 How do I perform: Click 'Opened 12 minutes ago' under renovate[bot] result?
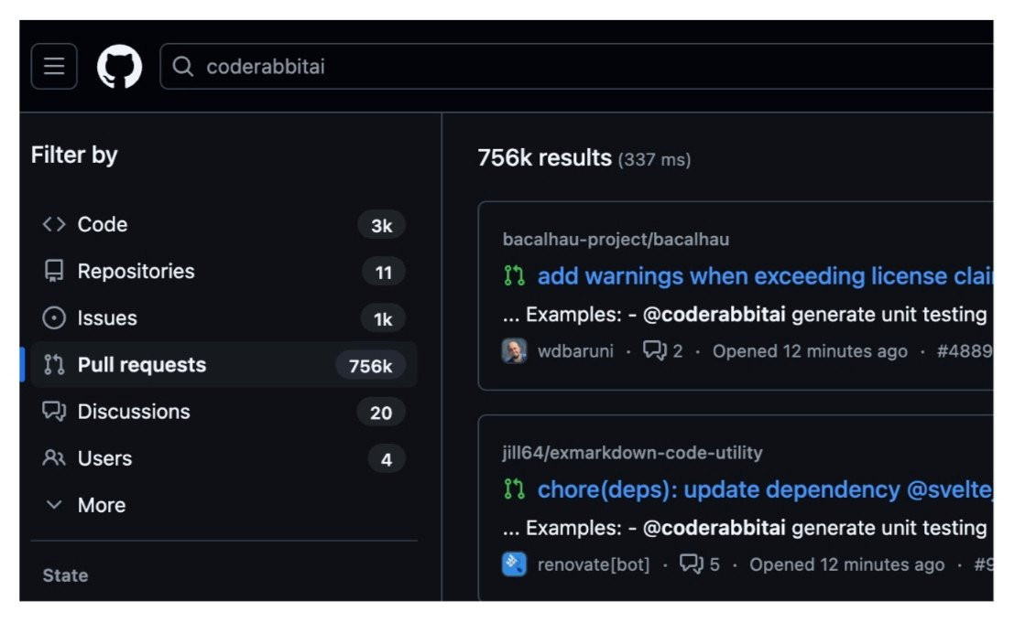846,564
